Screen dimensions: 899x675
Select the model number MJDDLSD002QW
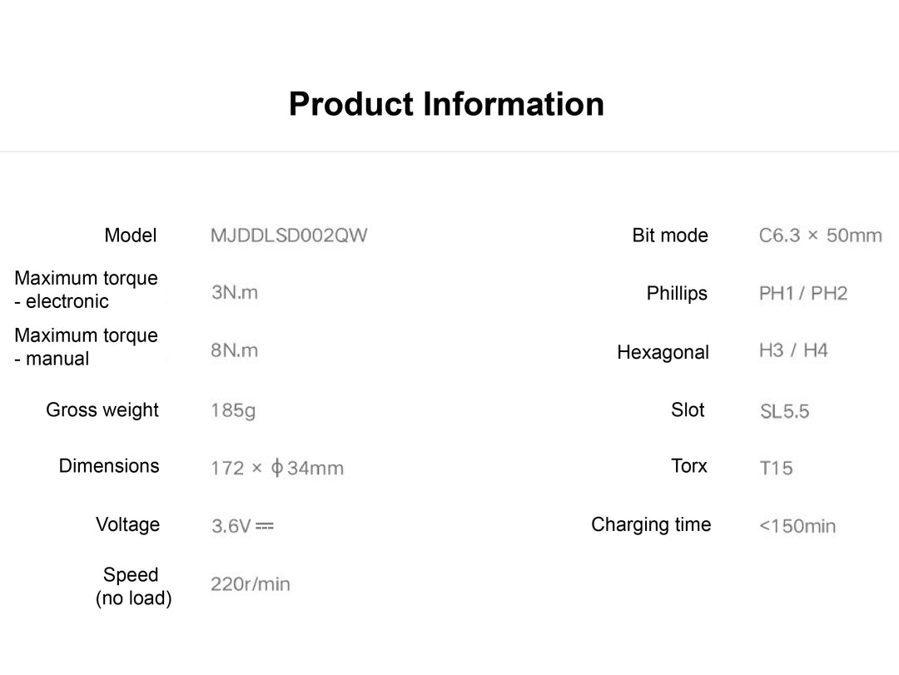[288, 236]
